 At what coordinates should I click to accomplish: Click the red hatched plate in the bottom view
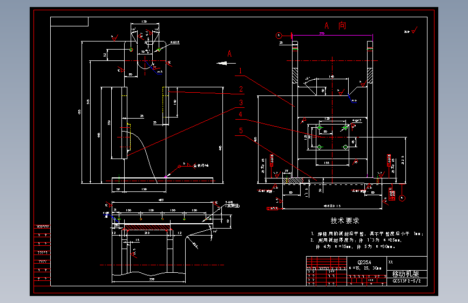pos(147,228)
